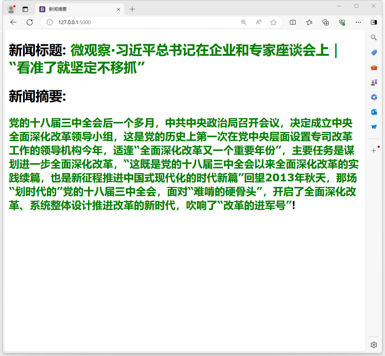Open a new tab with plus button
Viewport: 385px width, 356px height.
(x=132, y=9)
